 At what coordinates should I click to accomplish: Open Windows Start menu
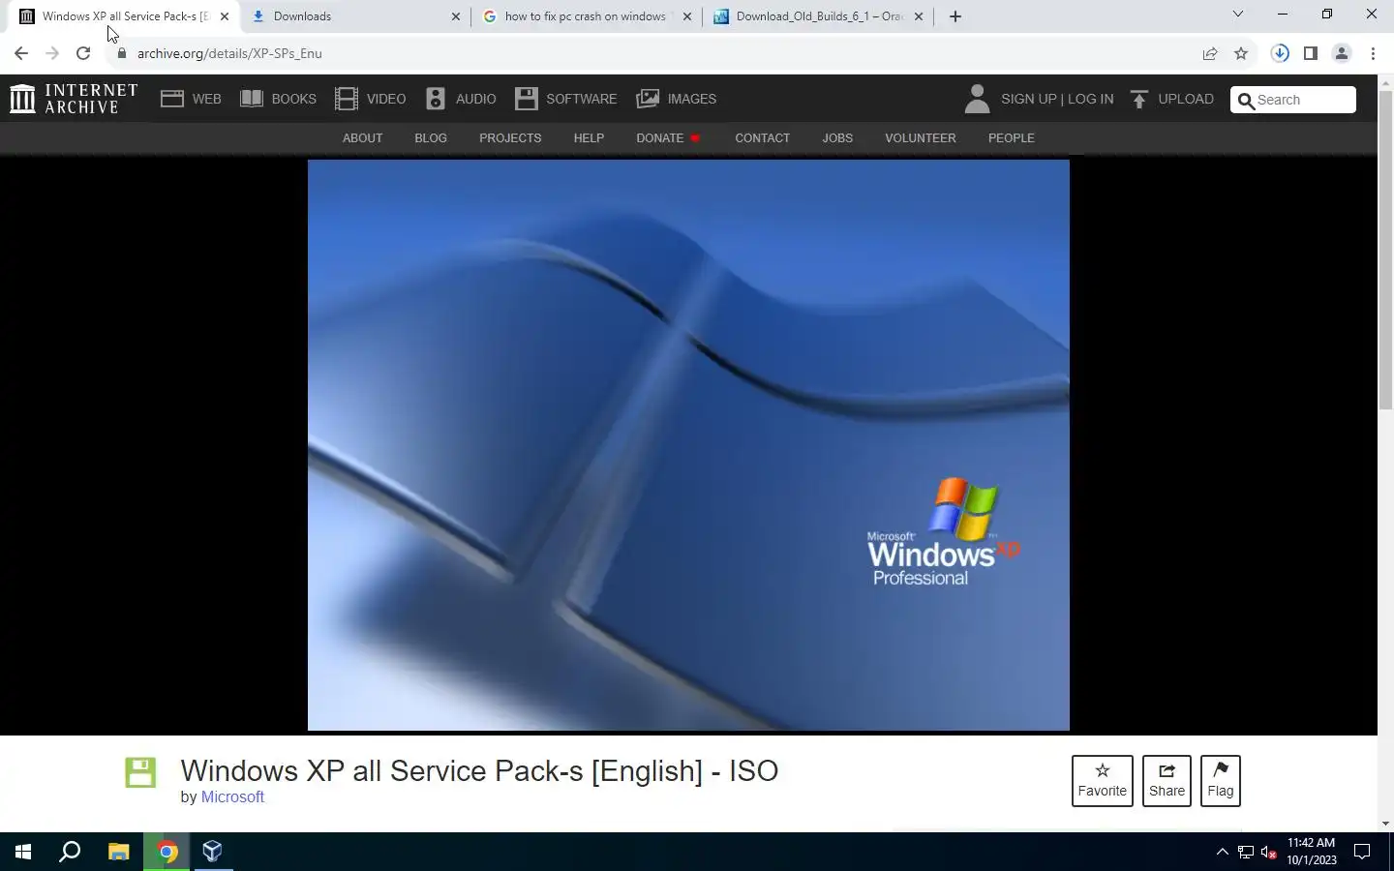coord(23,852)
